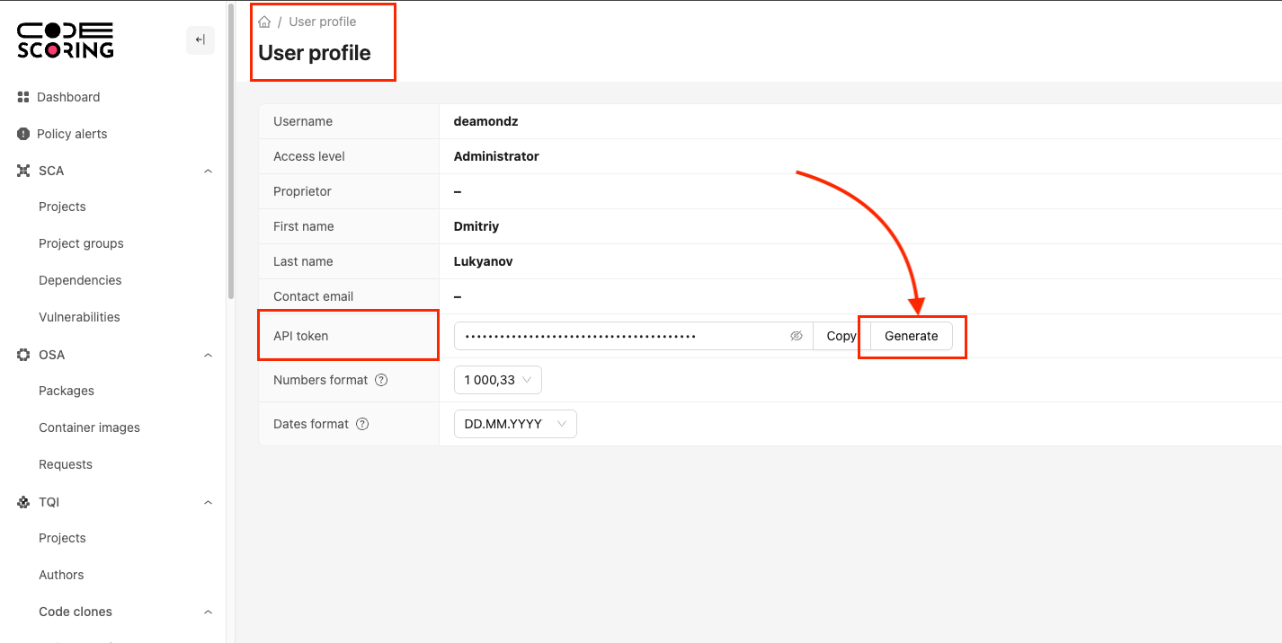
Task: Generate a new API token
Action: pos(911,335)
